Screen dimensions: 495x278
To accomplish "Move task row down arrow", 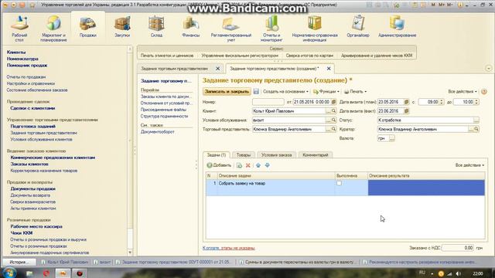I will point(268,165).
